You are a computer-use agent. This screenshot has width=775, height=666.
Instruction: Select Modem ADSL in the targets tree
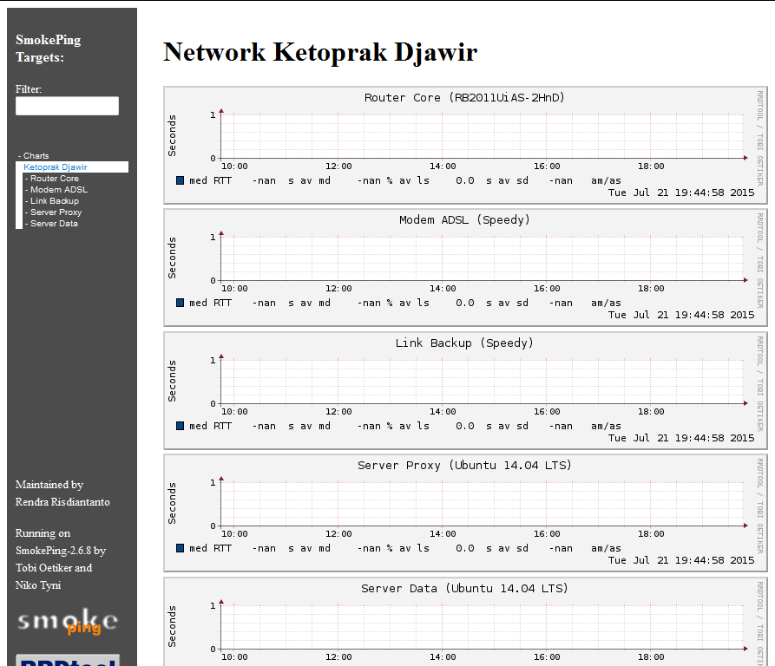tap(57, 189)
